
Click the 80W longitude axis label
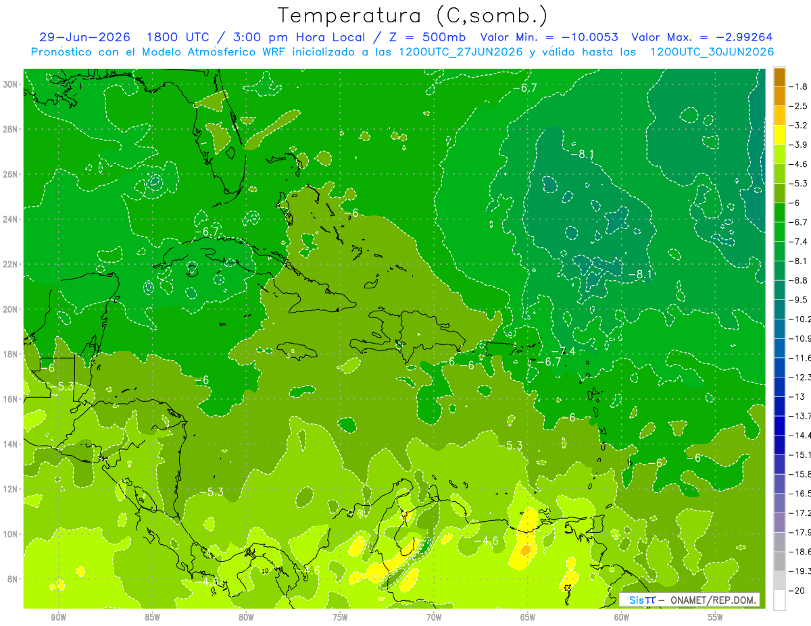click(246, 617)
